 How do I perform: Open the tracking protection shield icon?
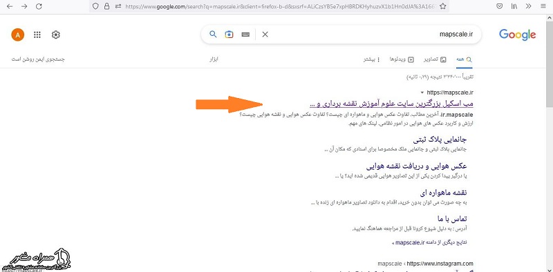[95, 6]
